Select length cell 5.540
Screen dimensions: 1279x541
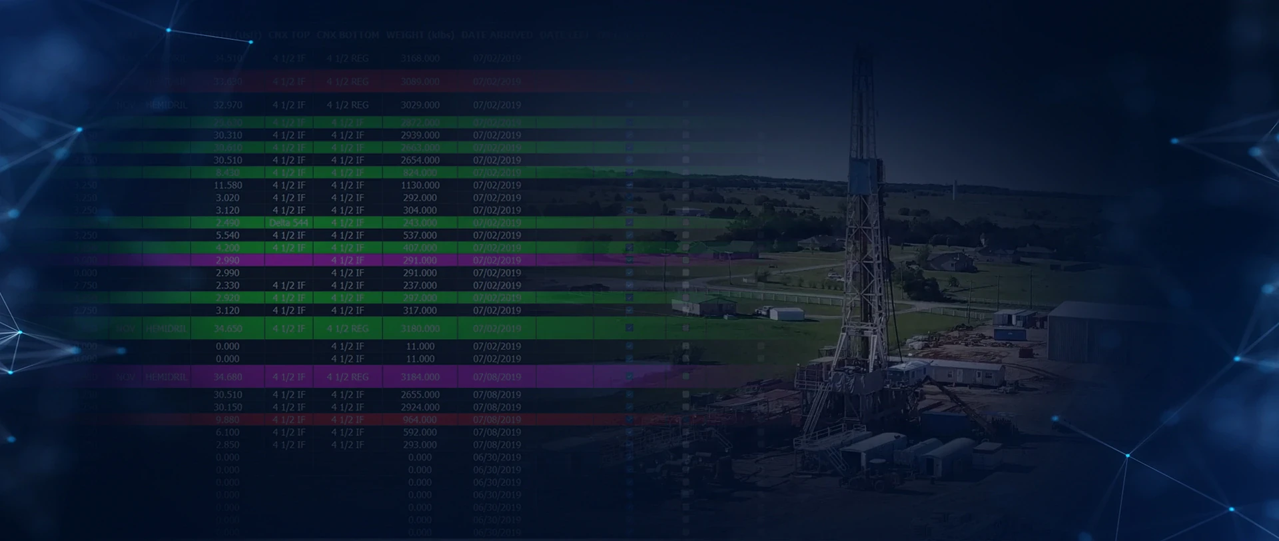click(228, 235)
